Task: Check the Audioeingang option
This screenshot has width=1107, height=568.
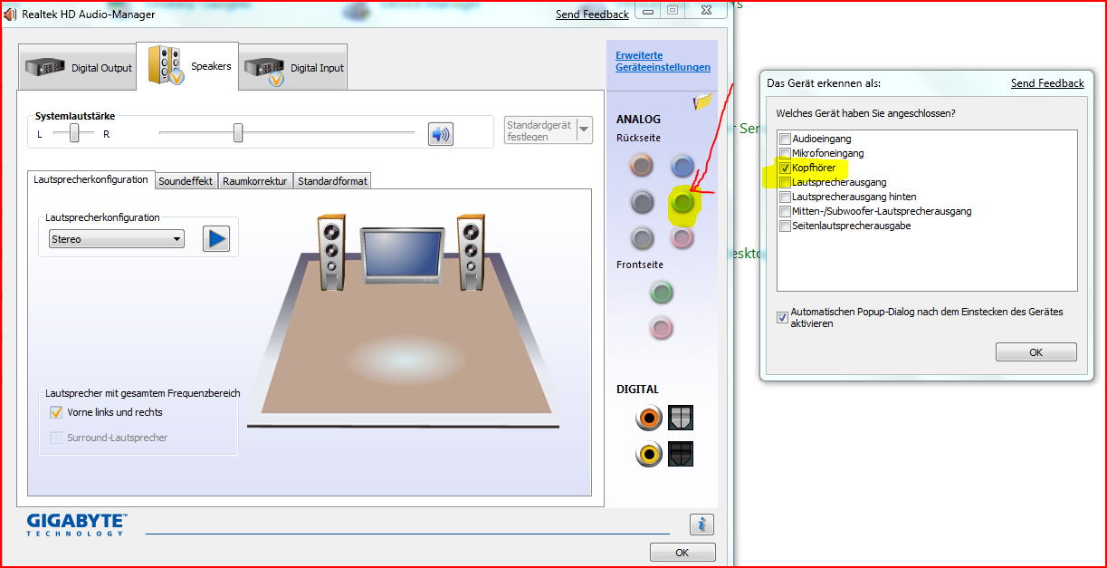Action: 785,139
